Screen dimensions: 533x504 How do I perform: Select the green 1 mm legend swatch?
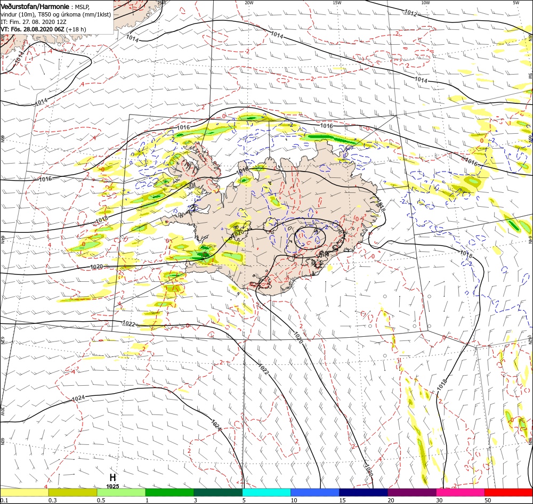[169, 492]
